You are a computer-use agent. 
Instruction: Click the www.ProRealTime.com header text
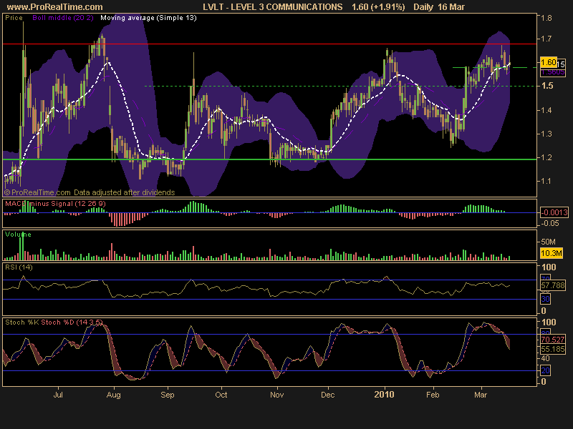[x=55, y=7]
